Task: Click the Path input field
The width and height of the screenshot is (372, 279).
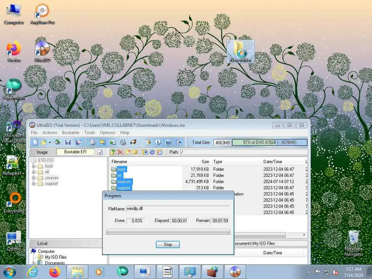Action: 244,152
